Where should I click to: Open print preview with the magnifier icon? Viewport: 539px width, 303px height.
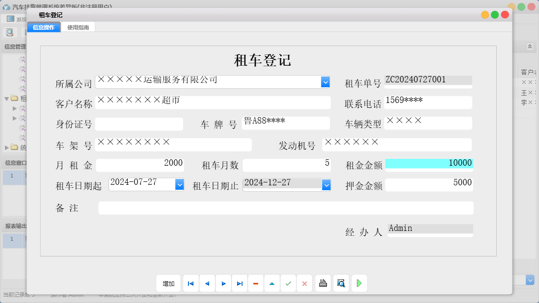coord(341,283)
